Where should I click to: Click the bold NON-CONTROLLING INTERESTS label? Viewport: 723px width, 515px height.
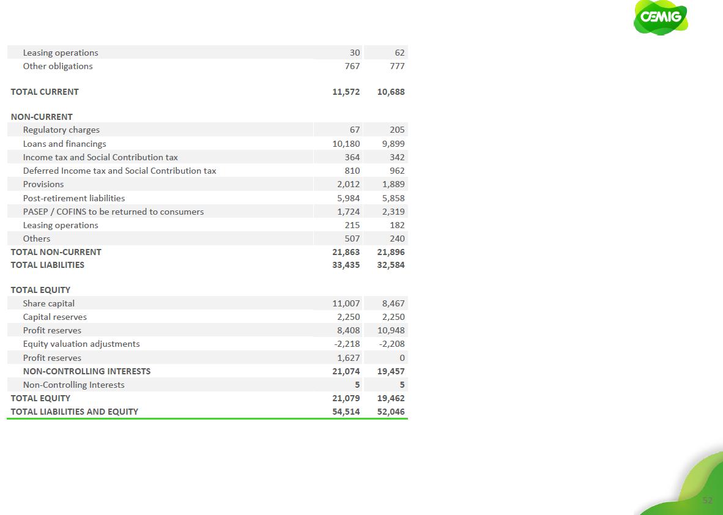(87, 371)
